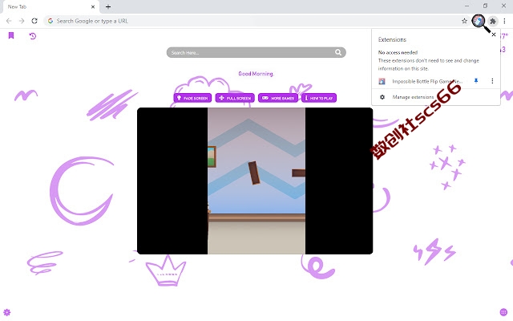Open more options for Impossible Bottle Flip extension
Image resolution: width=513 pixels, height=321 pixels.
pos(492,81)
